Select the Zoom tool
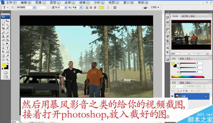 point(7,60)
